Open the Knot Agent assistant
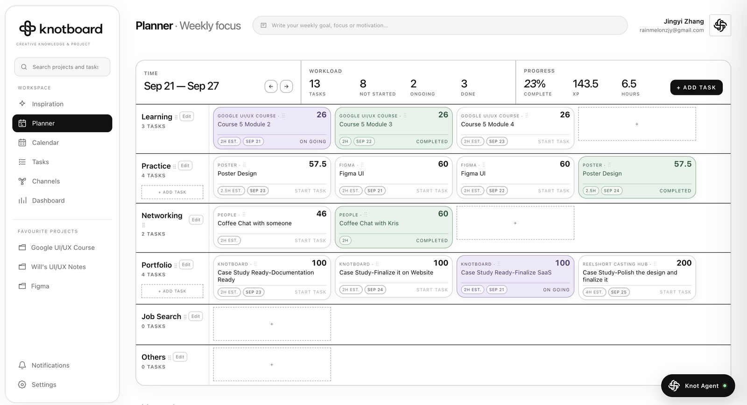Screen dimensions: 747x405 point(698,386)
